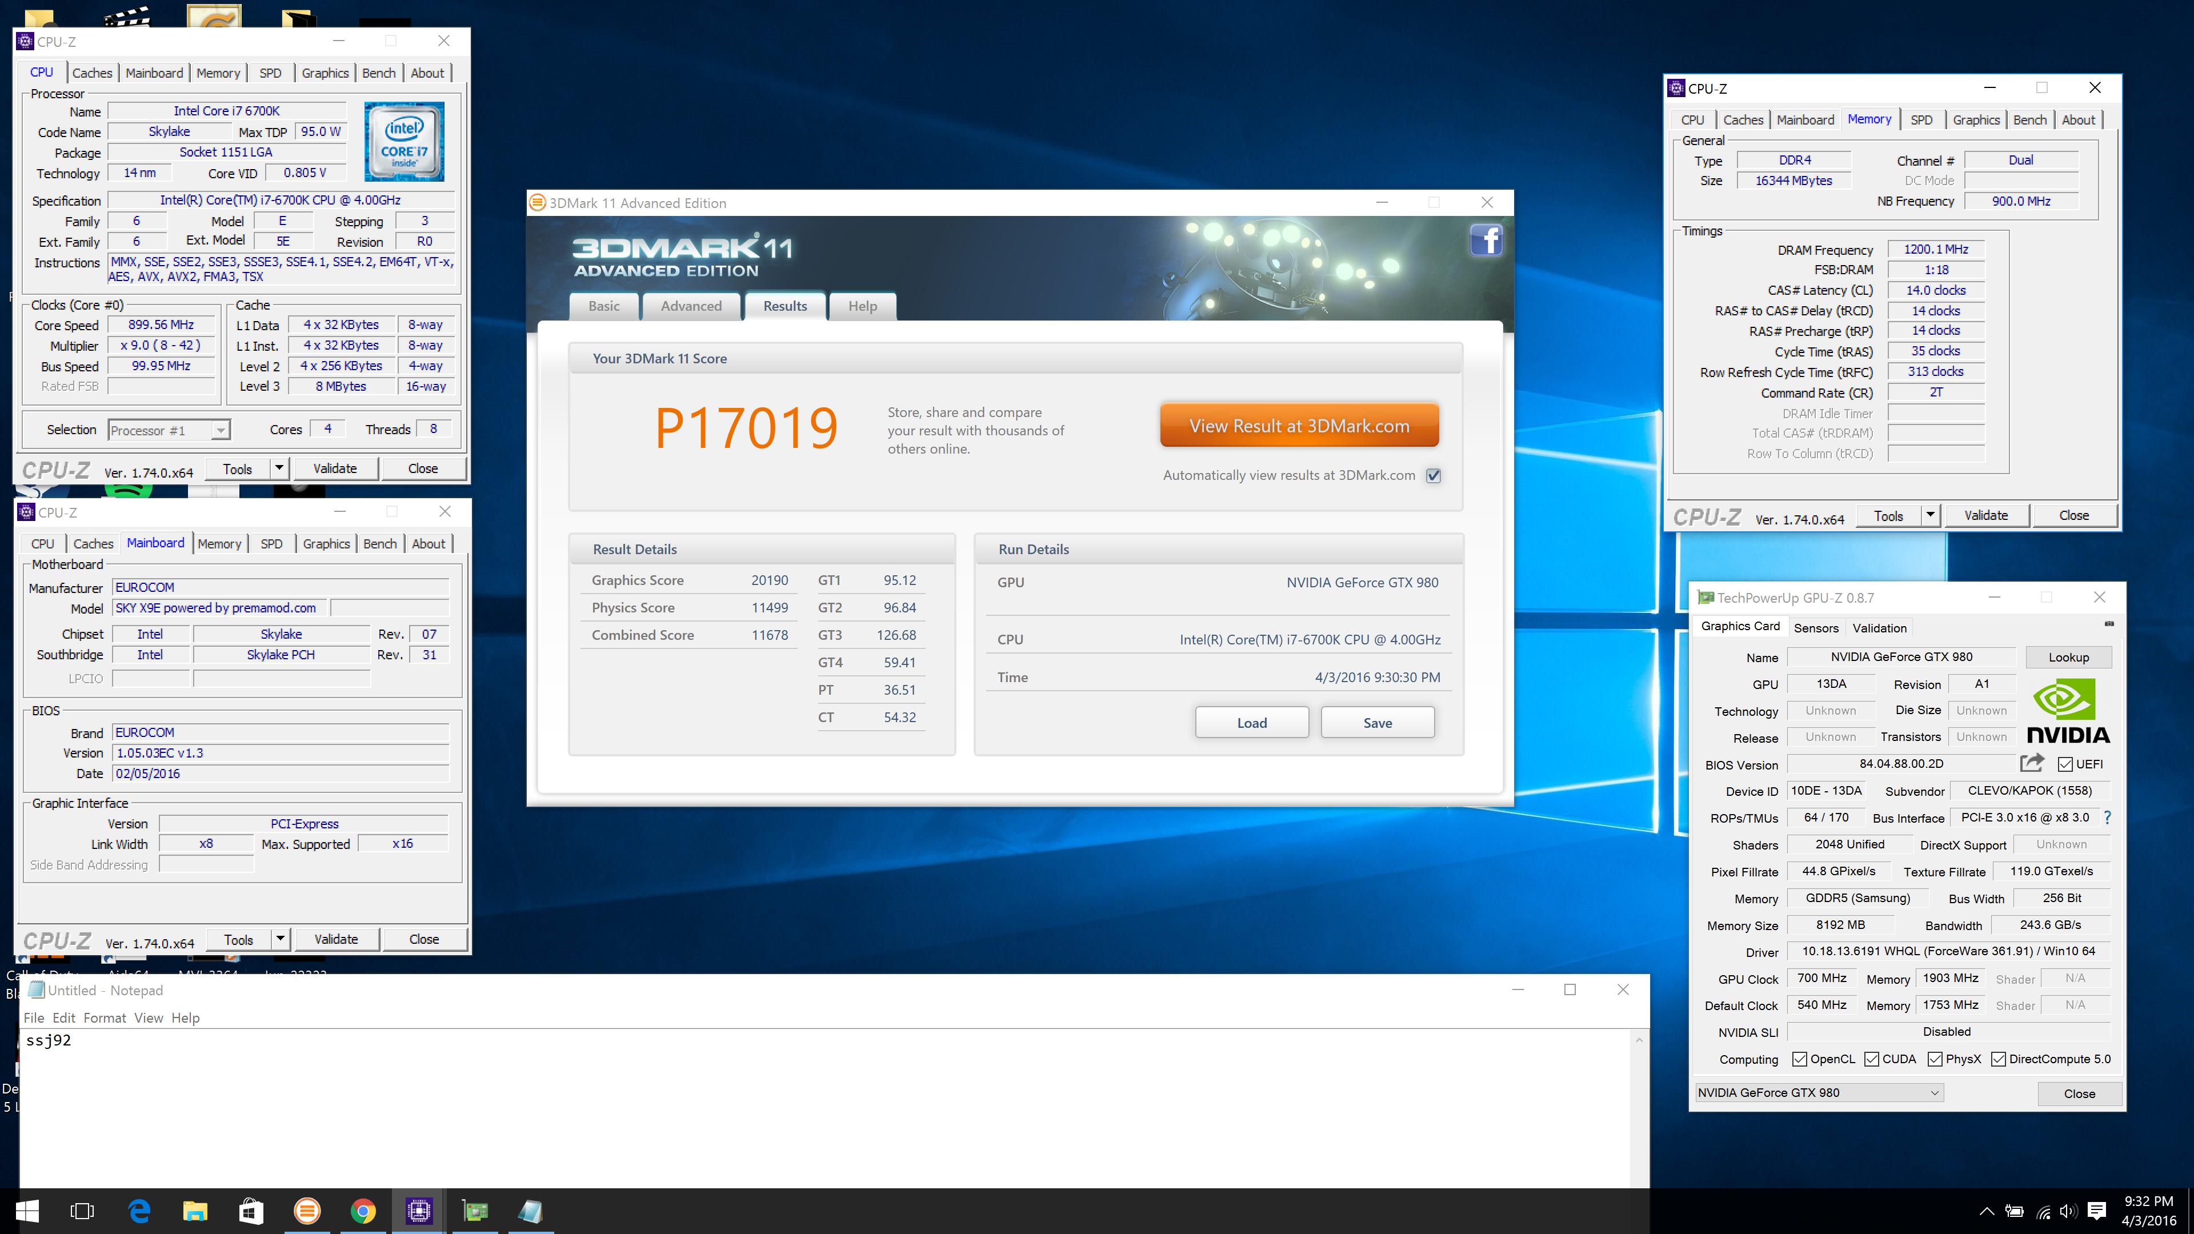Toggle Automatically view results at 3DMark.com checkbox

1434,475
